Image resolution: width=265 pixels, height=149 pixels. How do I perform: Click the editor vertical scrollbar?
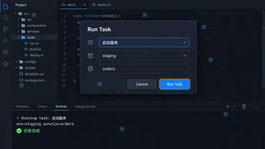(263, 49)
